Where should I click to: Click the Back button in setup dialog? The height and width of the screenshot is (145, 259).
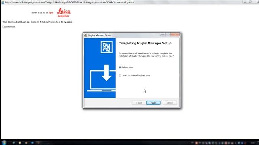point(139,103)
